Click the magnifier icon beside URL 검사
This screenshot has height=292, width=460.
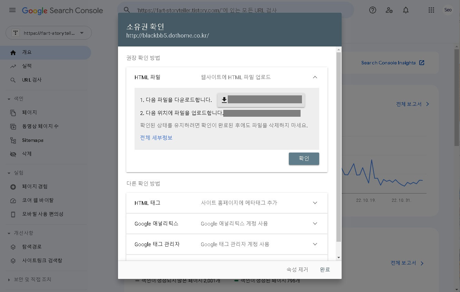click(x=13, y=80)
